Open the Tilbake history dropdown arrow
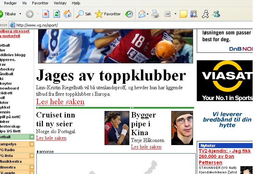The height and width of the screenshot is (174, 255). click(x=20, y=14)
